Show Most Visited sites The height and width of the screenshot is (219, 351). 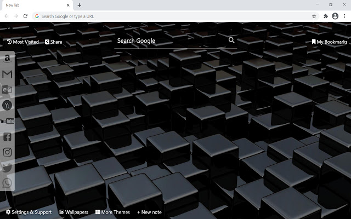pyautogui.click(x=22, y=42)
